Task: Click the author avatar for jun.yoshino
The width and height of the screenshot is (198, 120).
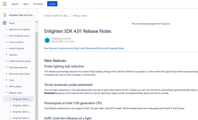Action: (x=47, y=40)
